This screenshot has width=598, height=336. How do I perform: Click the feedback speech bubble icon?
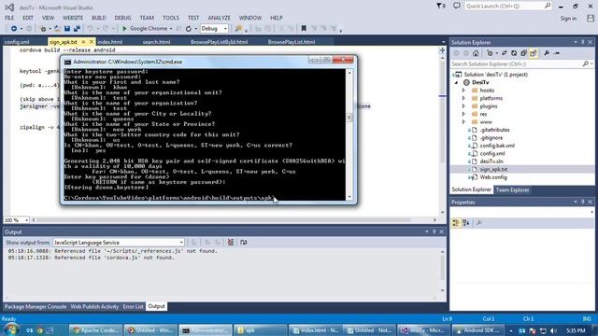(457, 7)
